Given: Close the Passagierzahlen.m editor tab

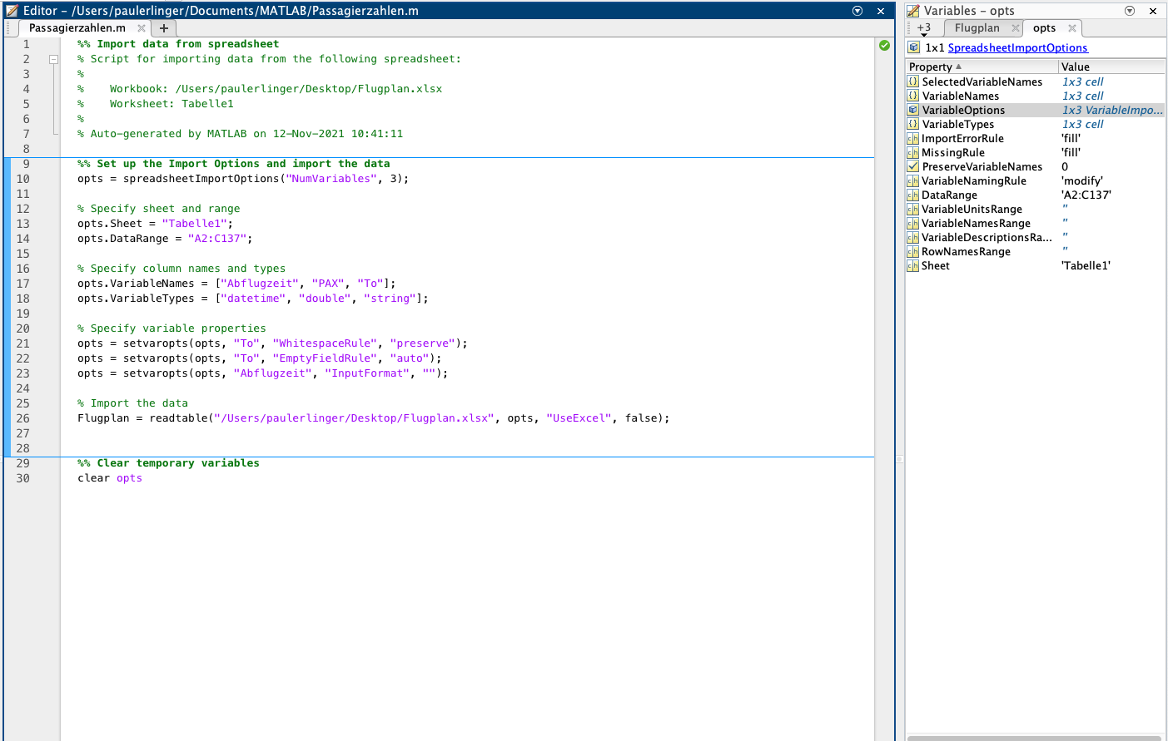Looking at the screenshot, I should point(142,28).
